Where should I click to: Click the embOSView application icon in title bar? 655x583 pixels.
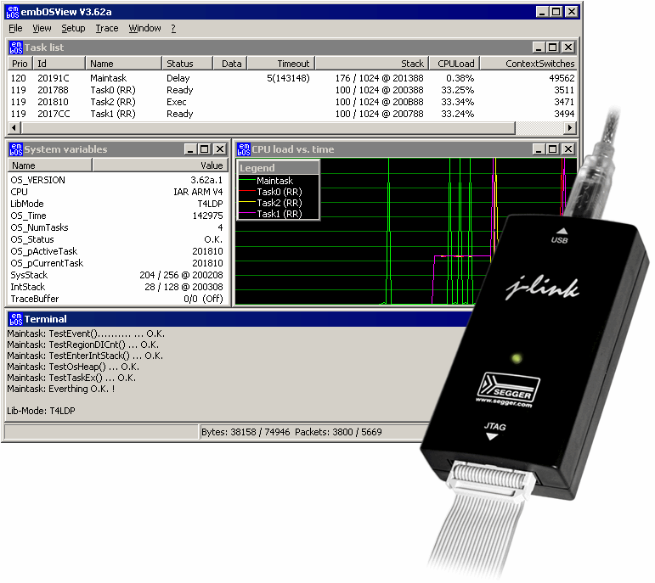point(13,12)
